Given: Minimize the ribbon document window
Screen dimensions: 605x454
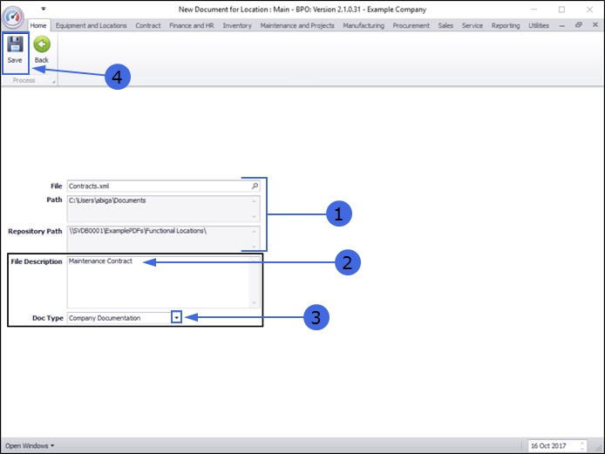Looking at the screenshot, I should pyautogui.click(x=561, y=25).
